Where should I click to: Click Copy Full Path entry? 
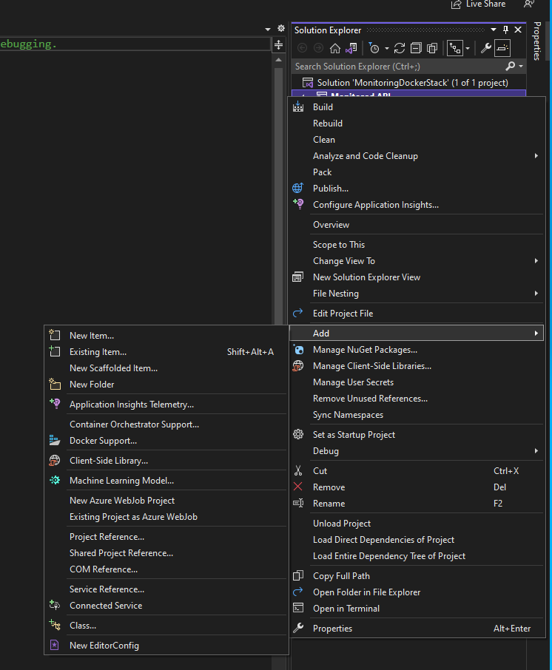click(417, 575)
